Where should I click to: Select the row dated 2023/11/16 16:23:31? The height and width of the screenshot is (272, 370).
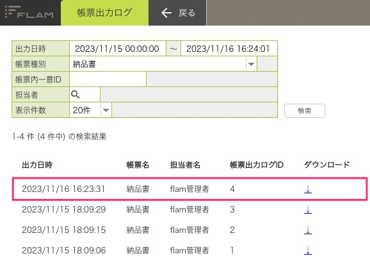(189, 189)
